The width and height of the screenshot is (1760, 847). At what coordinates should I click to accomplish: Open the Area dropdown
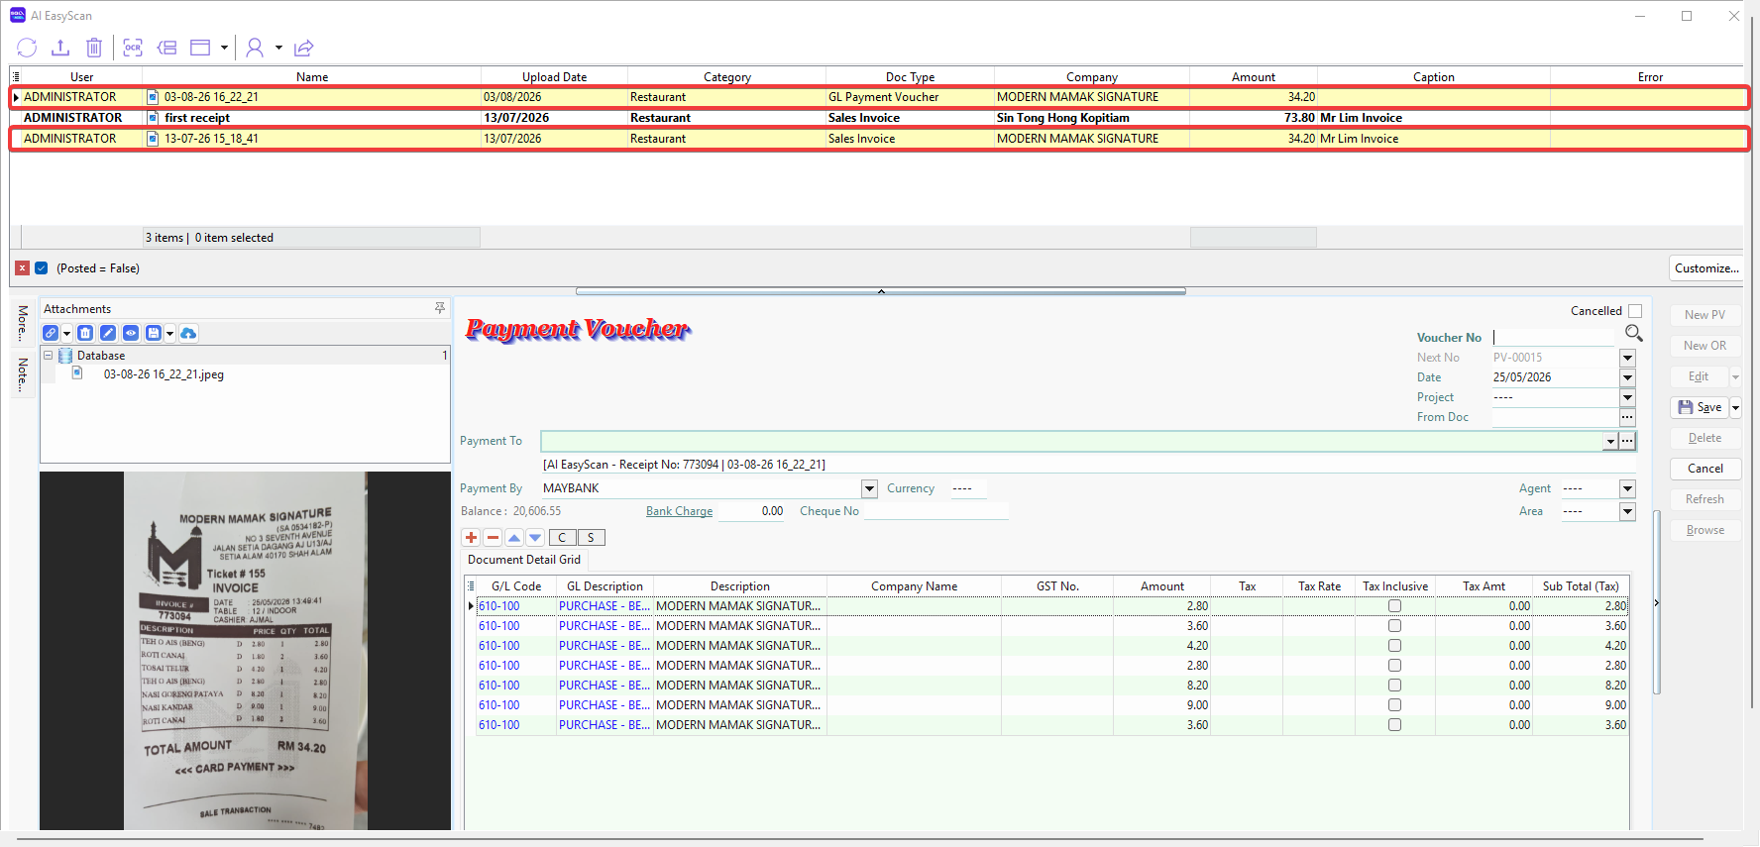1627,511
